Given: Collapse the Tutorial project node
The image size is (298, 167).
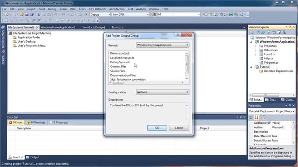Looking at the screenshot, I should pyautogui.click(x=251, y=67).
